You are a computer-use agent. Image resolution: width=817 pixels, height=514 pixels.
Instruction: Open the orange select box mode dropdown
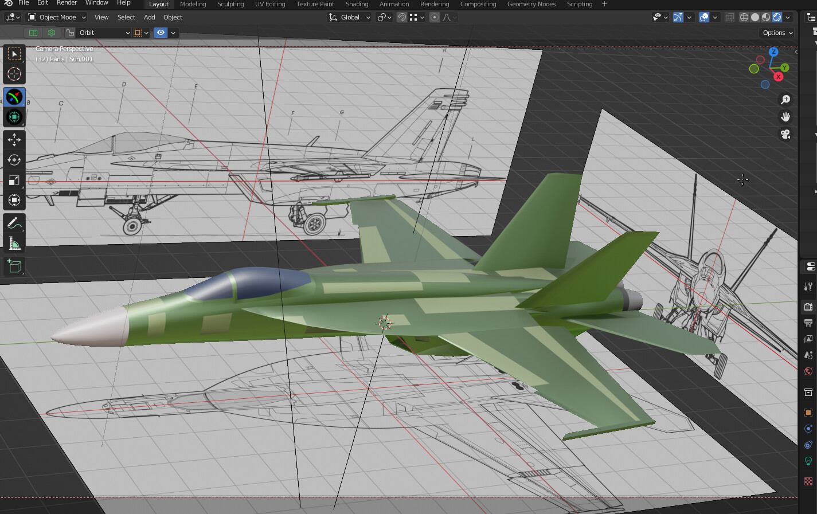click(141, 33)
